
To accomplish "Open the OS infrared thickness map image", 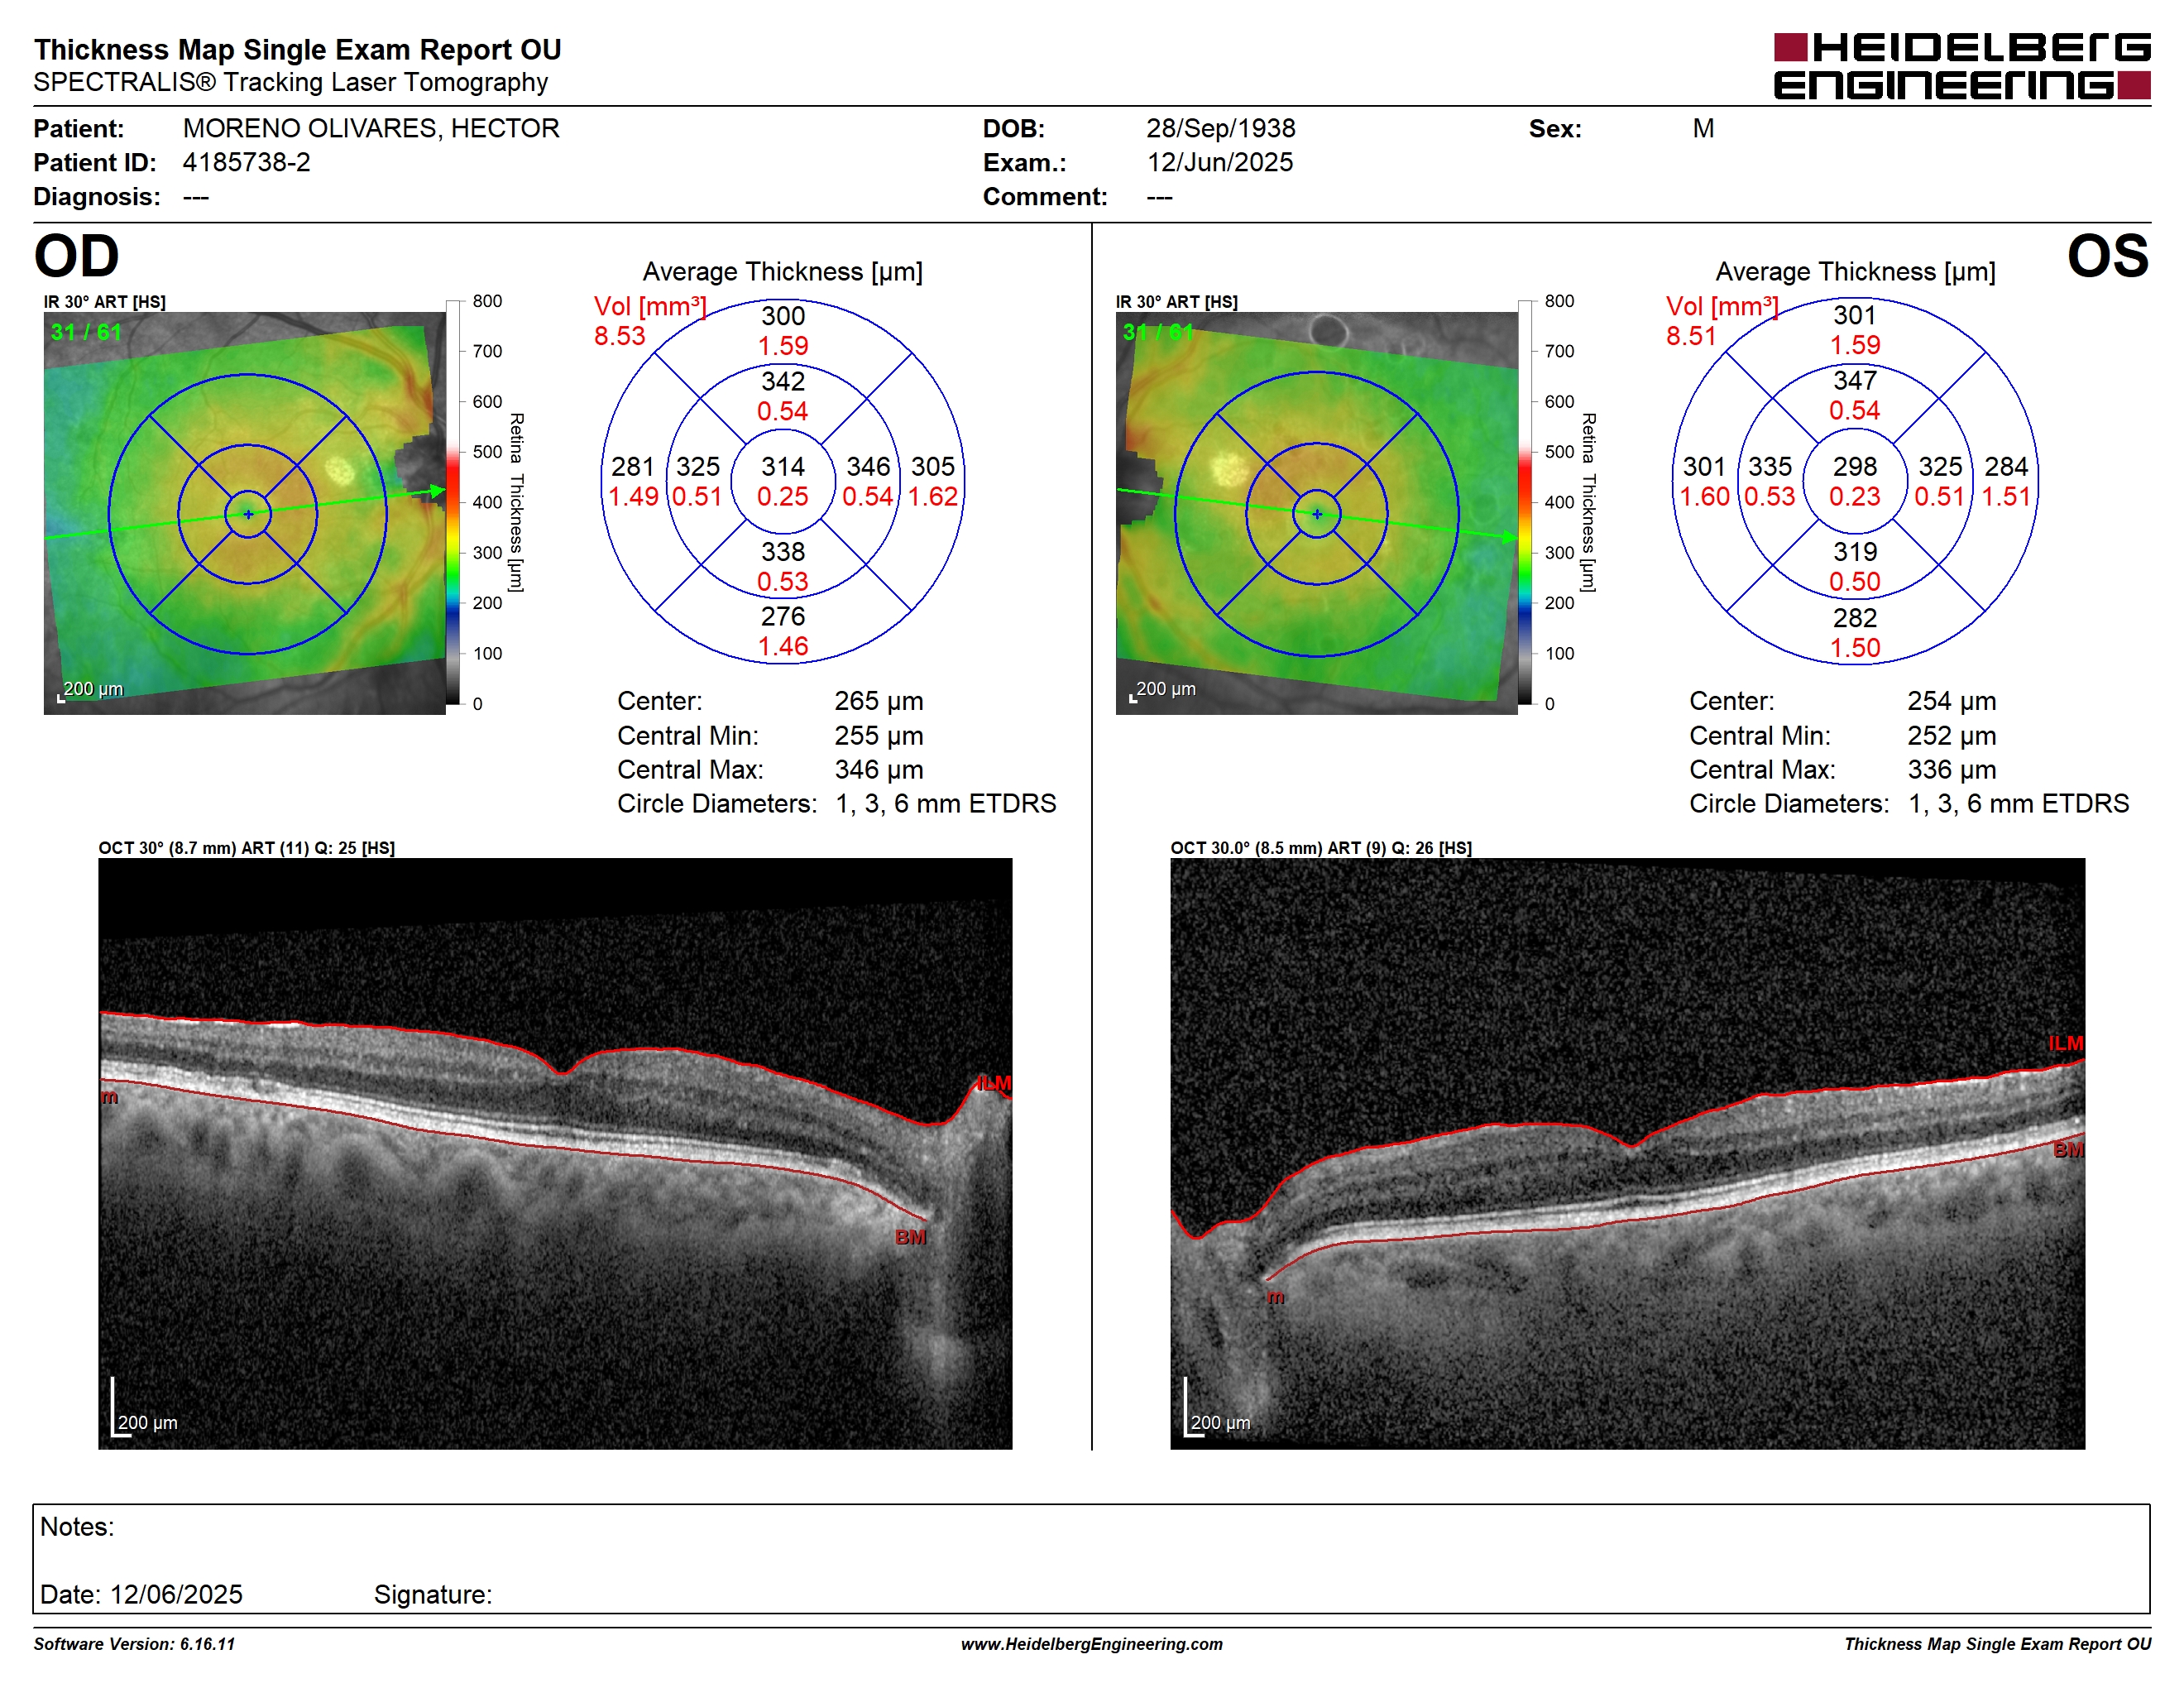I will click(1317, 513).
